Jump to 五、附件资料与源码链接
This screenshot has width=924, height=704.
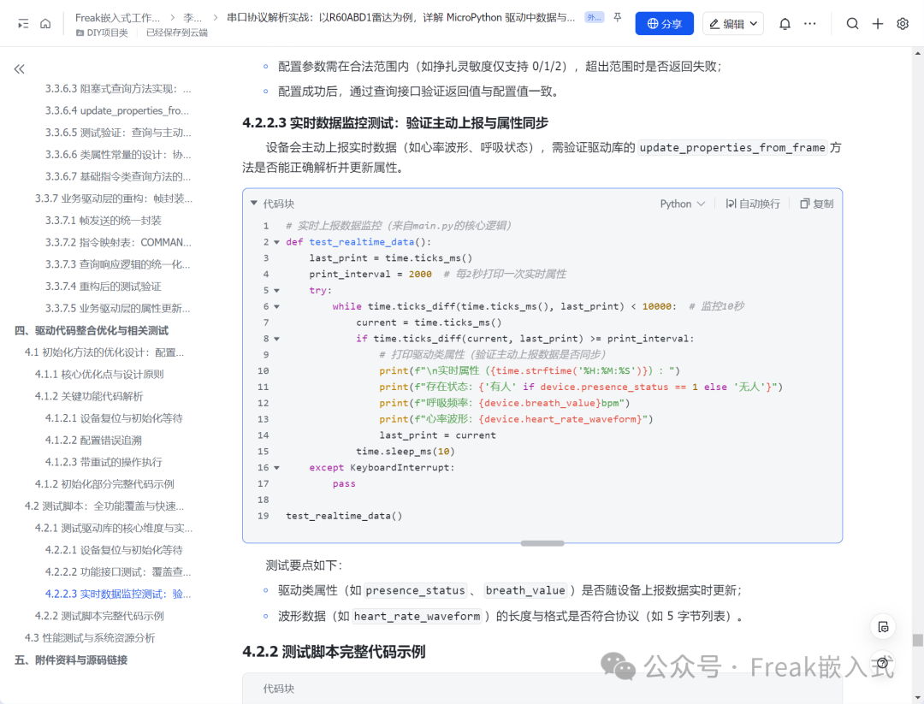coord(71,660)
